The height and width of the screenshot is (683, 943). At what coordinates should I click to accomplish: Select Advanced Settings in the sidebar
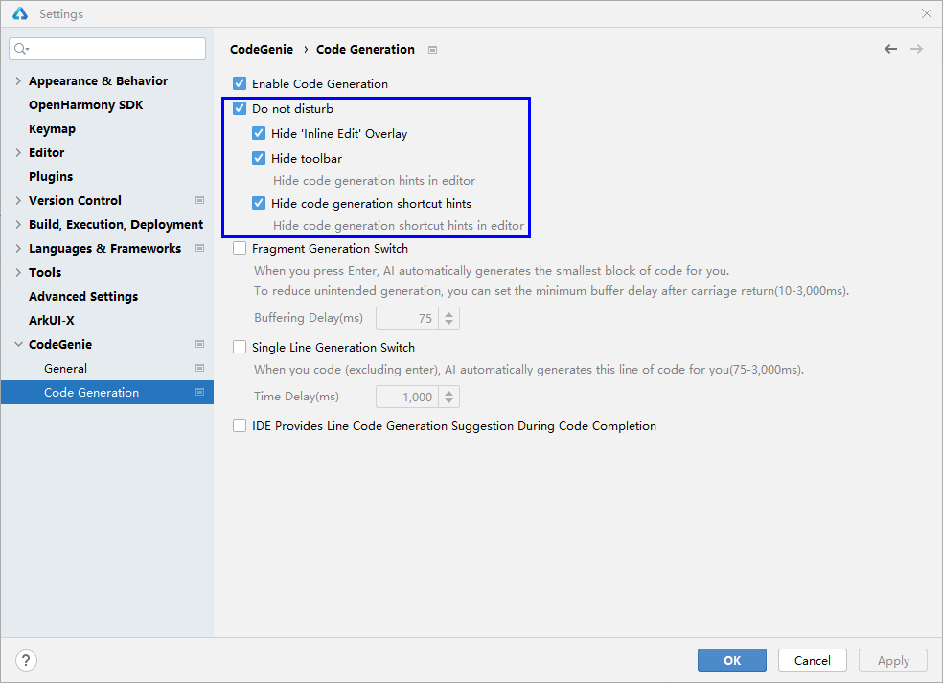click(x=83, y=297)
